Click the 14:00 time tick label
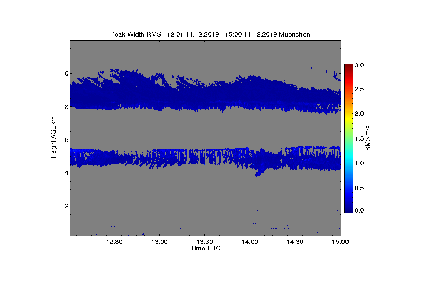The width and height of the screenshot is (422, 281). [250, 242]
